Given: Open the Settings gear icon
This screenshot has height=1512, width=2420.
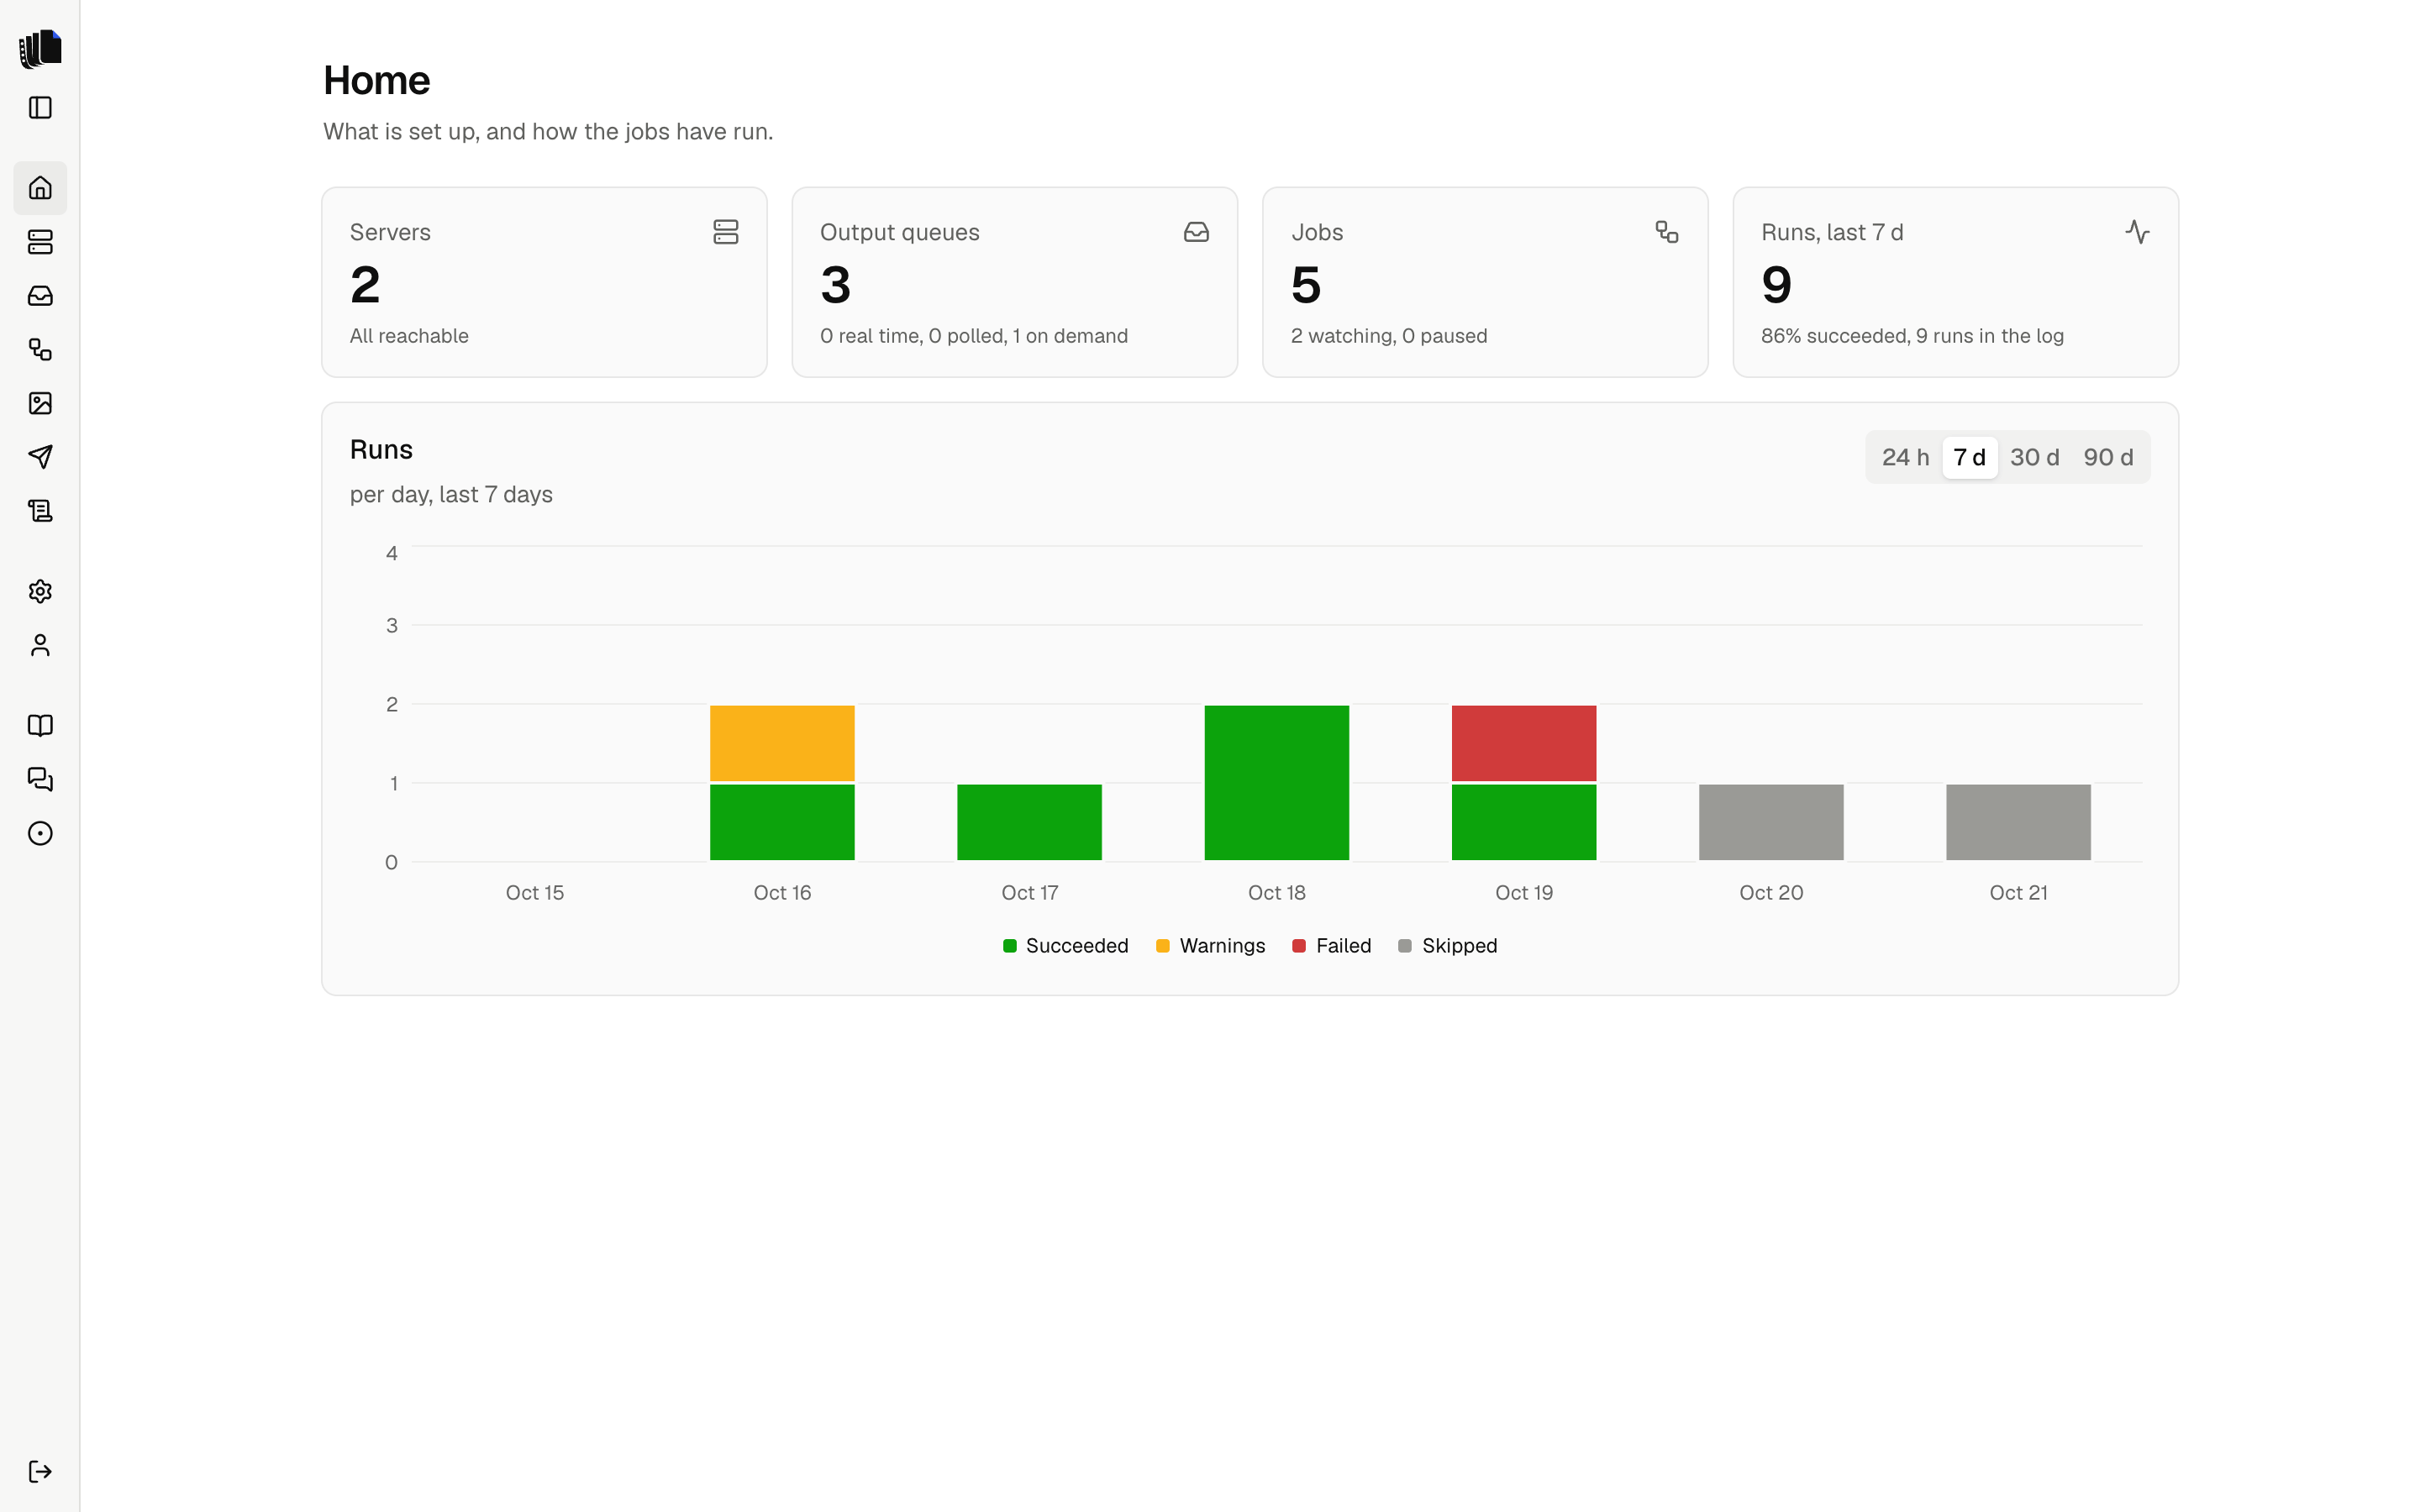Looking at the screenshot, I should 40,592.
